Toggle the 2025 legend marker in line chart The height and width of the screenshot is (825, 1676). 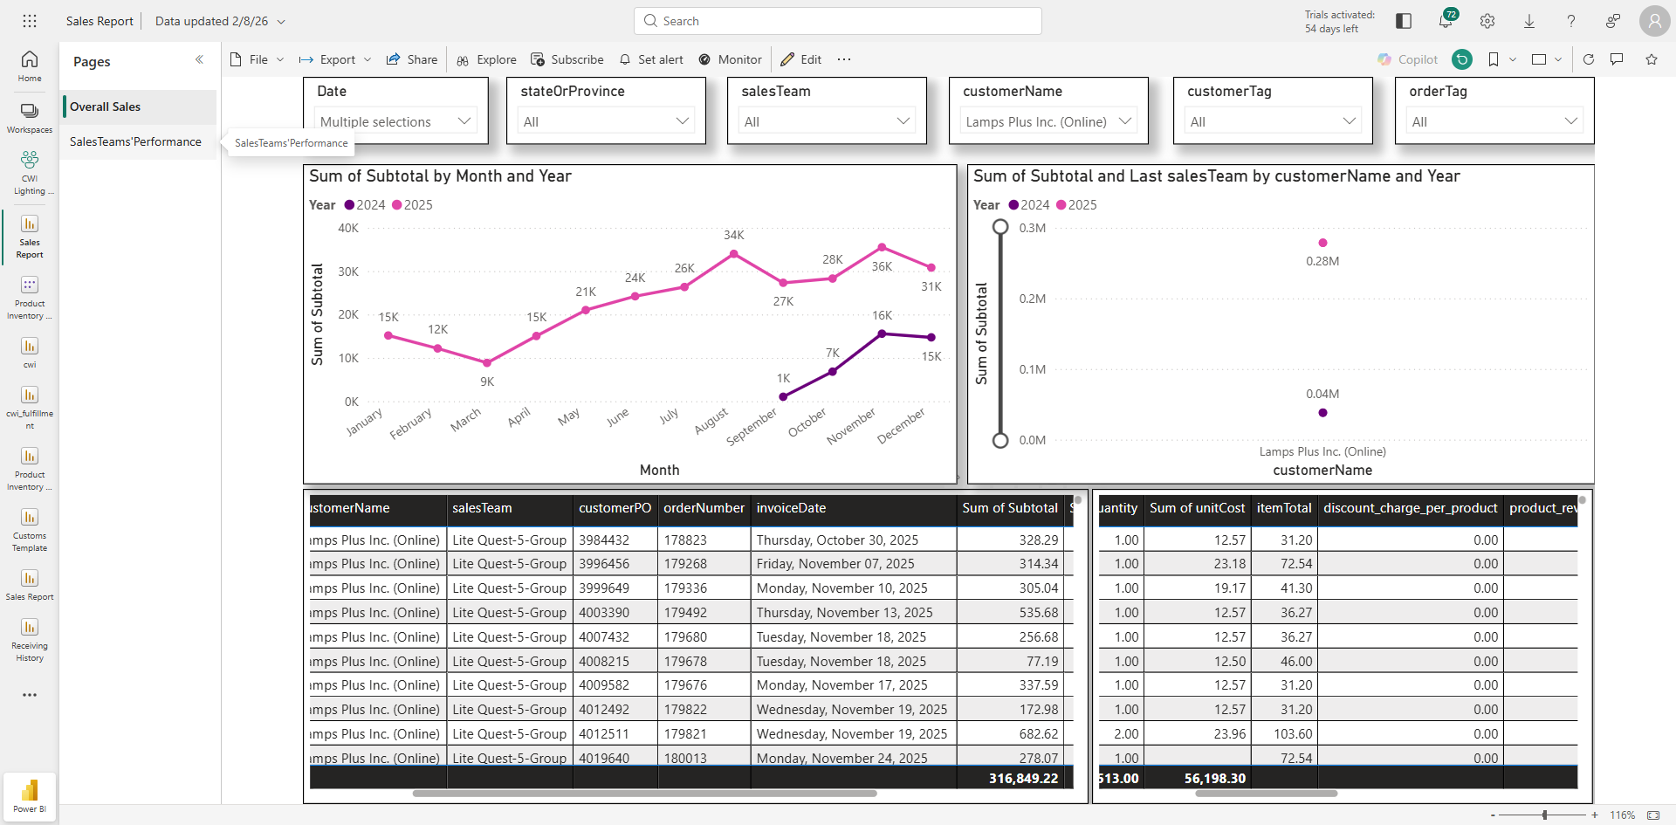click(397, 205)
